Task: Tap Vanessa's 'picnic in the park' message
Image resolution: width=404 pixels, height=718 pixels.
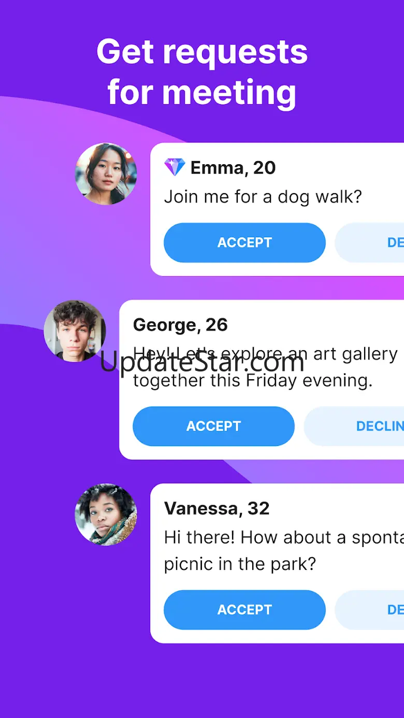Action: pos(284,551)
